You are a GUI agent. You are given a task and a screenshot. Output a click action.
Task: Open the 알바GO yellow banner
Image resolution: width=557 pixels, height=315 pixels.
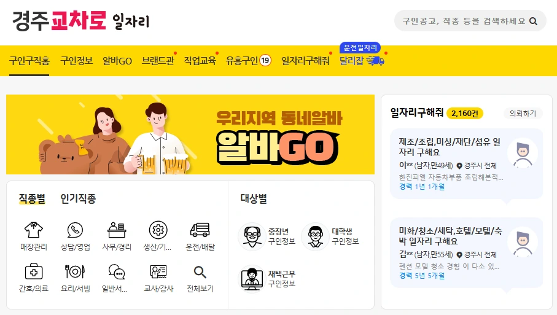pos(190,134)
